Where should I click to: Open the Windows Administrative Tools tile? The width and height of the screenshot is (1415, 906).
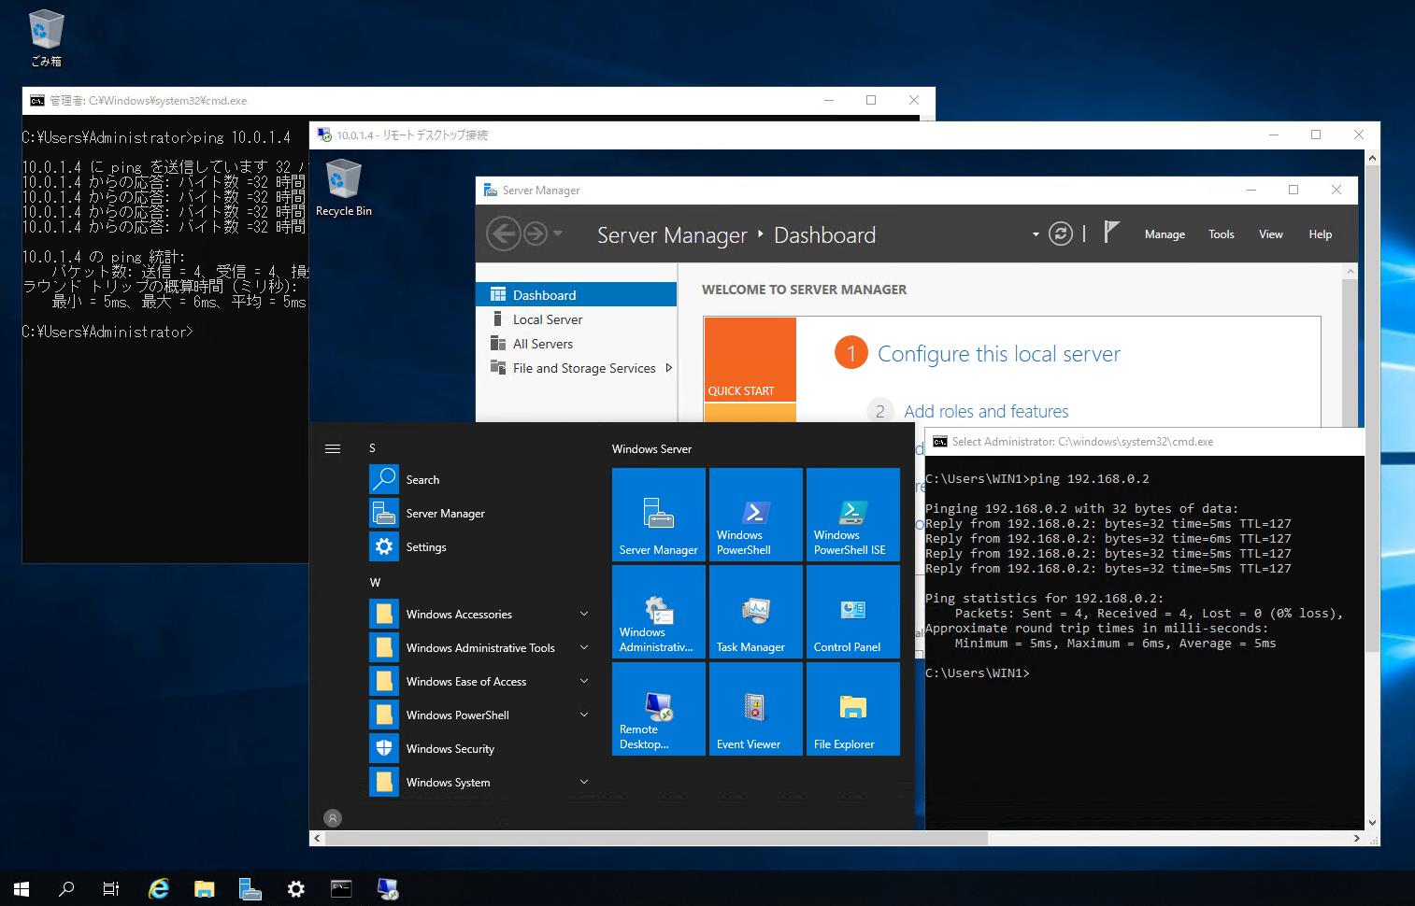[659, 612]
